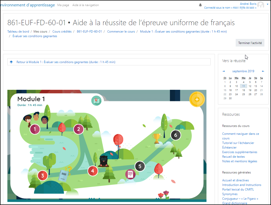Screen dimensions: 271x205
Task: Open Ma page in top navigation
Action: click(x=63, y=5)
